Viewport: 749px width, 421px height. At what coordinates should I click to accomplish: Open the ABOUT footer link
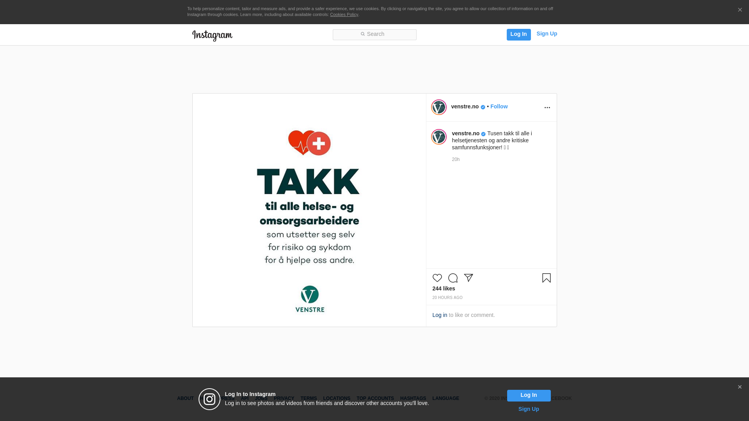pos(185,398)
